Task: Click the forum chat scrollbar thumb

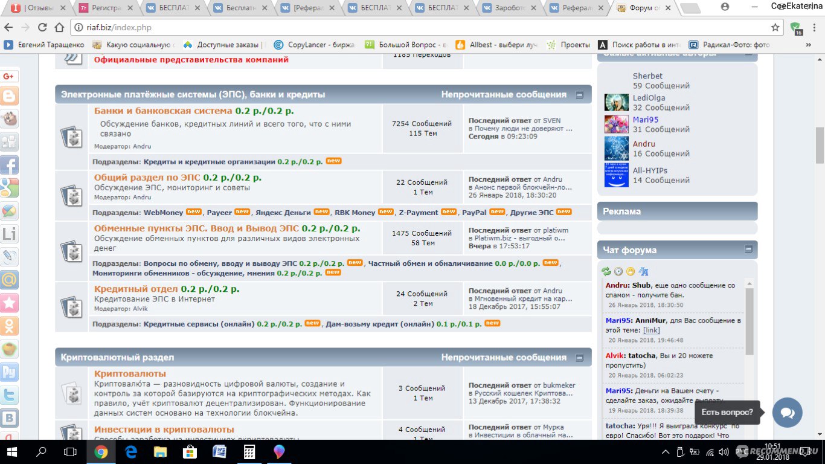Action: tap(750, 322)
